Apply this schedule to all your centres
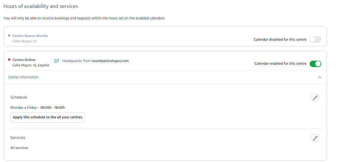Viewport: 346px width, 162px height. pos(47,117)
